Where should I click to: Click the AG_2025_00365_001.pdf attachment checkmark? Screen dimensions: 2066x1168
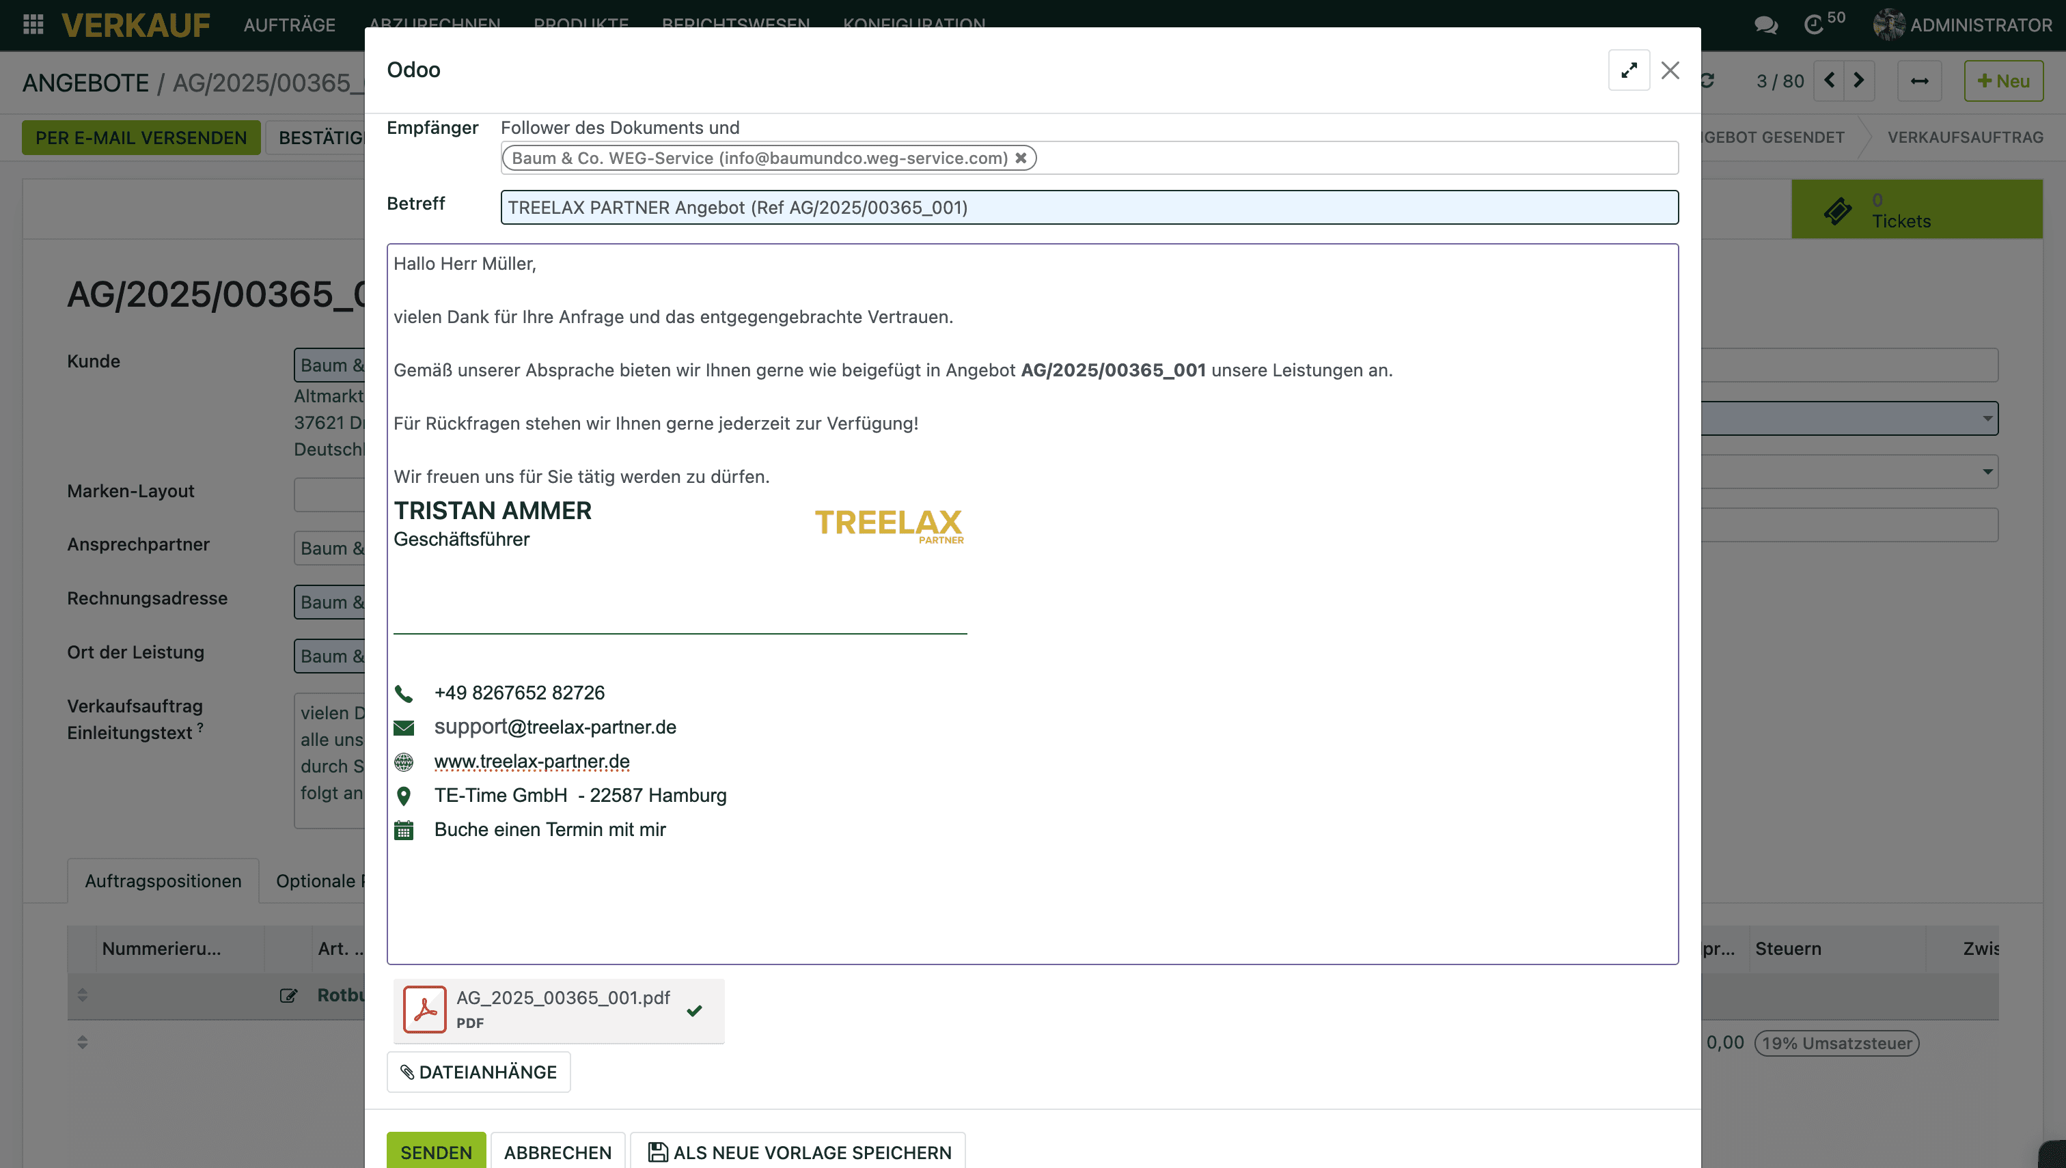(x=695, y=1010)
